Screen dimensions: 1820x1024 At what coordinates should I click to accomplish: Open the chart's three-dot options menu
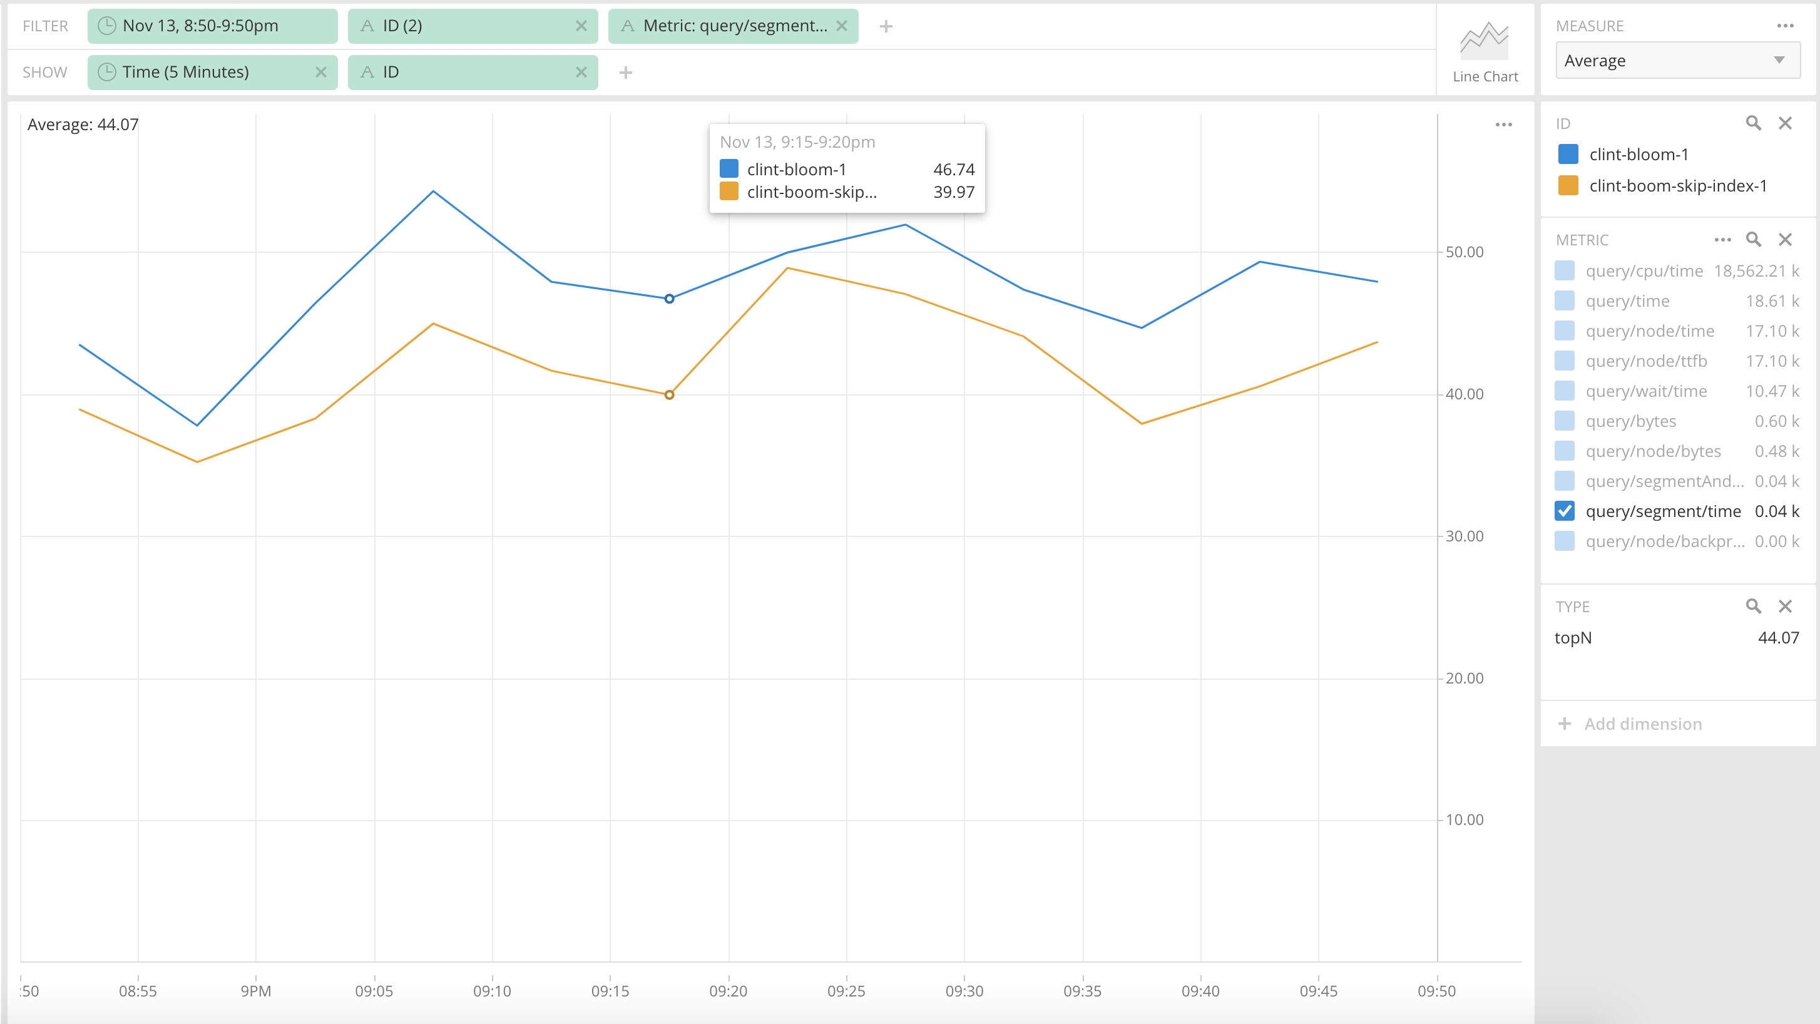(1503, 125)
